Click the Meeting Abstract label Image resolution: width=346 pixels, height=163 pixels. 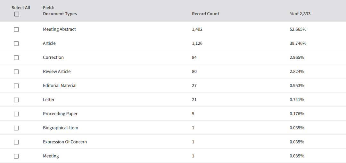(59, 29)
